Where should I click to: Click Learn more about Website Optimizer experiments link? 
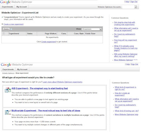point(62,82)
